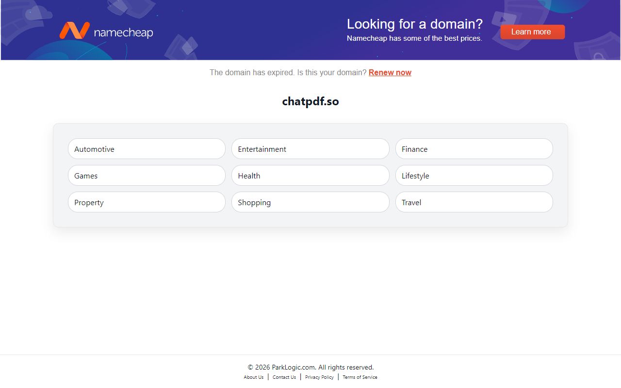
Task: Open the Entertainment category
Action: pos(310,148)
